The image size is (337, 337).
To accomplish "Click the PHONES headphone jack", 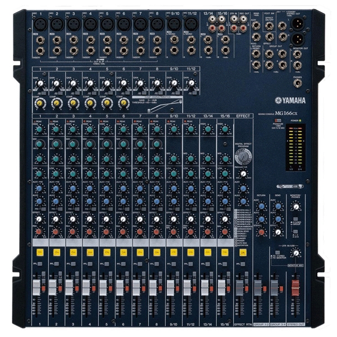I will pyautogui.click(x=298, y=83).
